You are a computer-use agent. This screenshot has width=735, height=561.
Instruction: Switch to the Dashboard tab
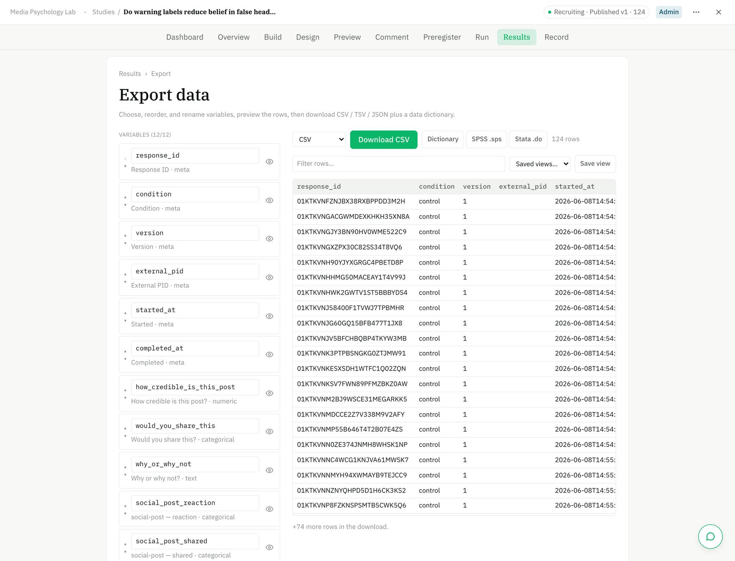pyautogui.click(x=185, y=37)
